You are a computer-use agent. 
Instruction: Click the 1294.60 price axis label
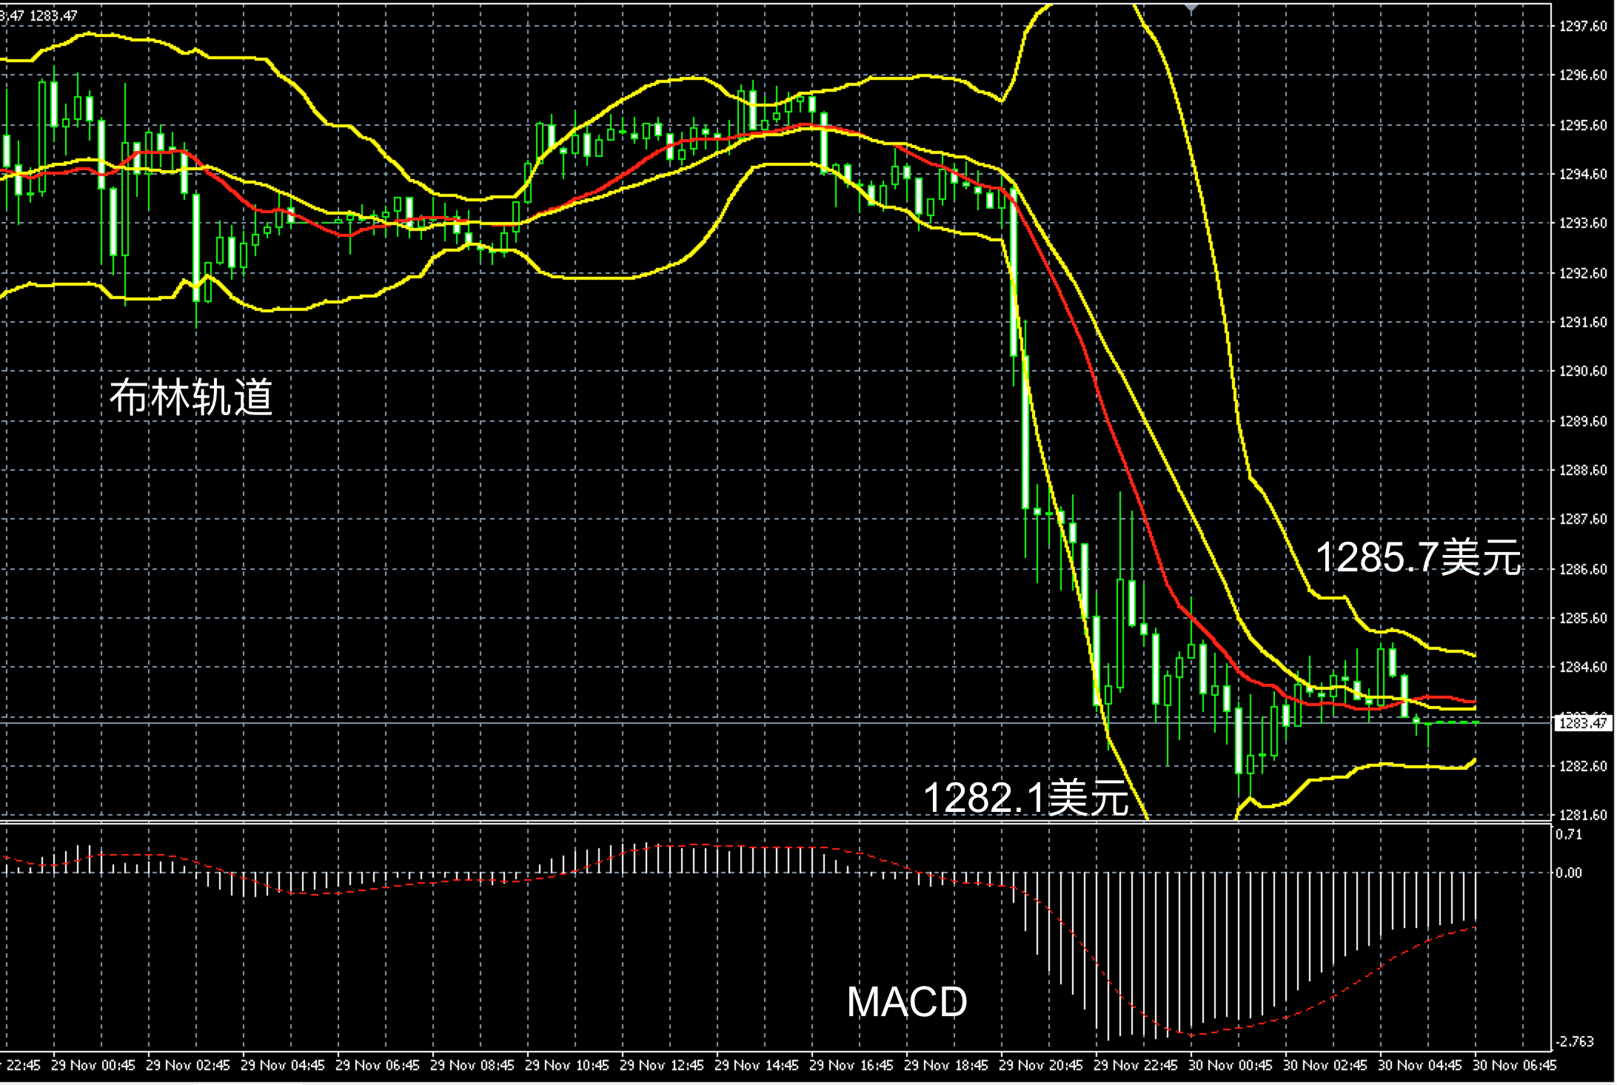point(1583,174)
